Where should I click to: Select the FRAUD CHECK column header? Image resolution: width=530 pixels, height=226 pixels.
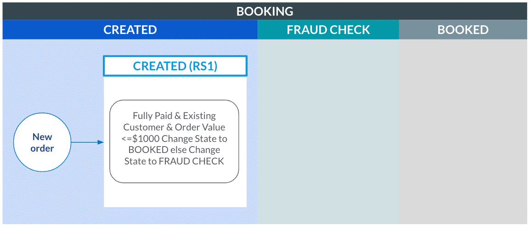[328, 30]
